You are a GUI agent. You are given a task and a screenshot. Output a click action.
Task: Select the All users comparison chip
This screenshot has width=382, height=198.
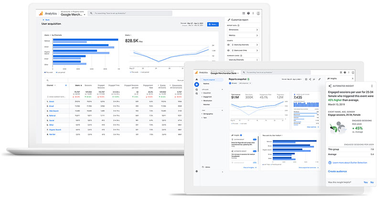(233, 83)
